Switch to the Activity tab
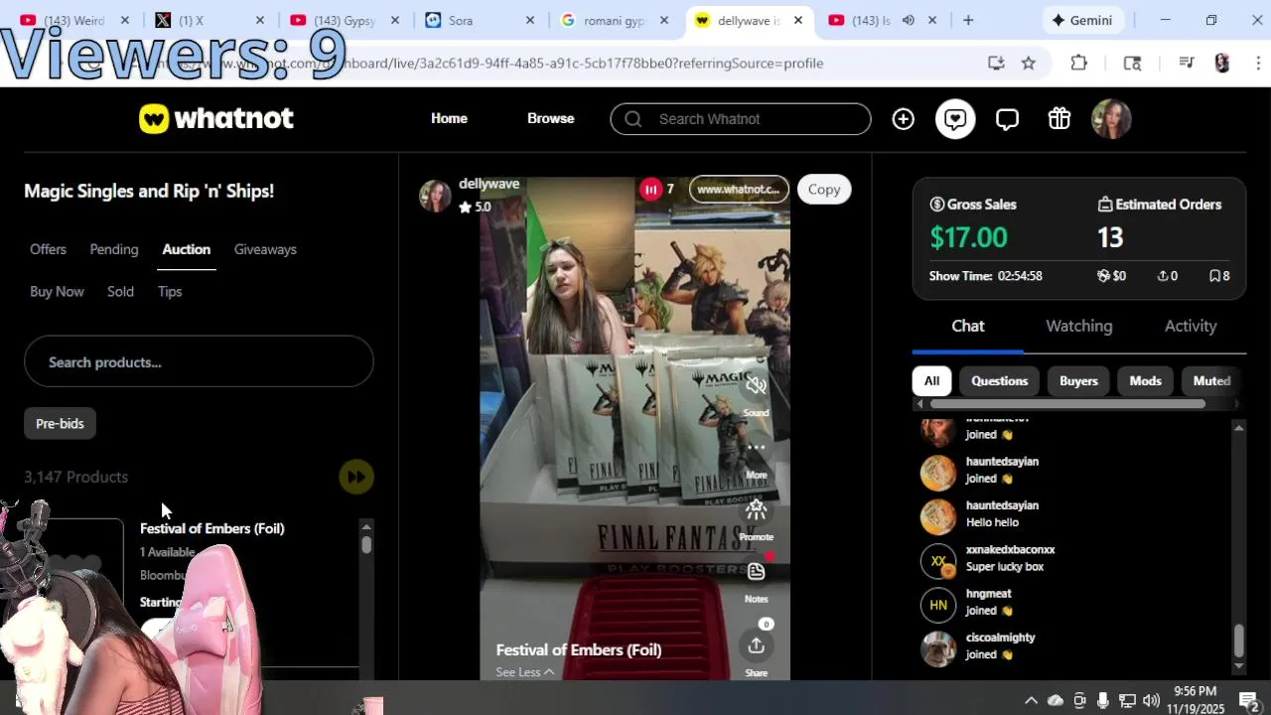 [x=1190, y=326]
